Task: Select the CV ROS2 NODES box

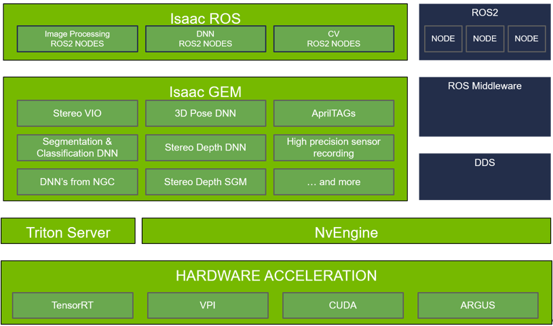Action: click(334, 39)
